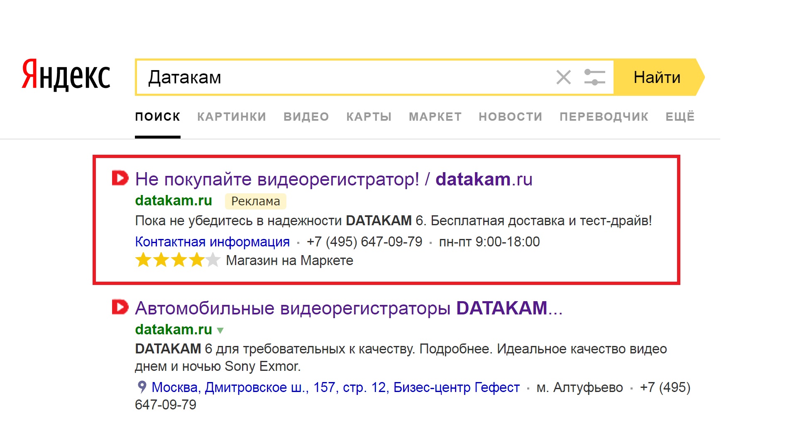Open advanced search settings sliders icon
Viewport: 797px width, 448px height.
(594, 77)
